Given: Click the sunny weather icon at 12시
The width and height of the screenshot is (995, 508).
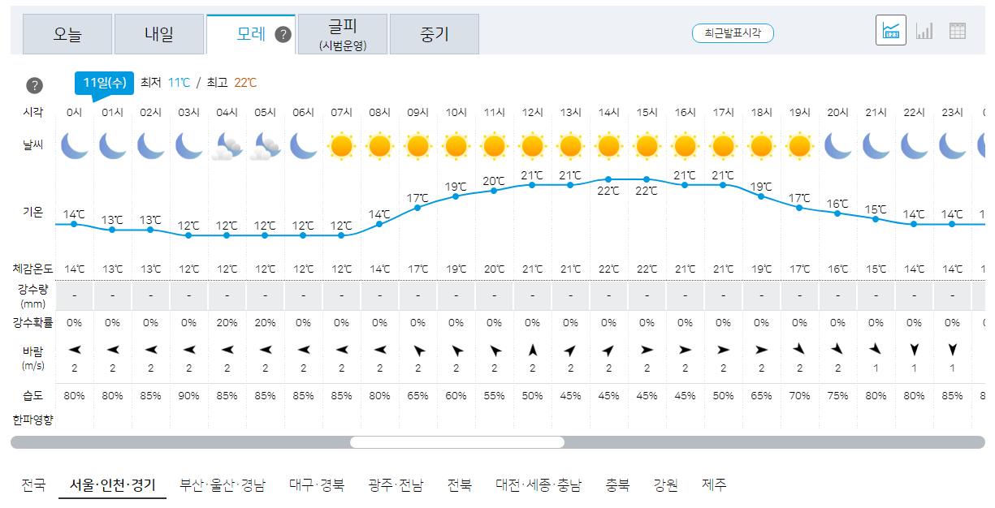Looking at the screenshot, I should [533, 146].
